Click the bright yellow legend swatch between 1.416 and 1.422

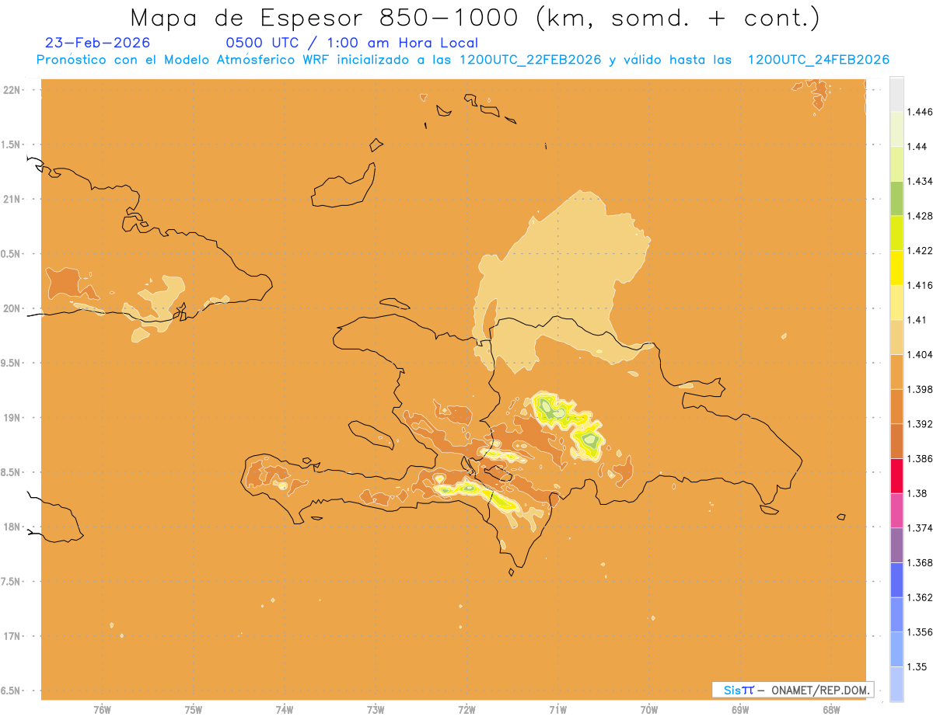[896, 268]
